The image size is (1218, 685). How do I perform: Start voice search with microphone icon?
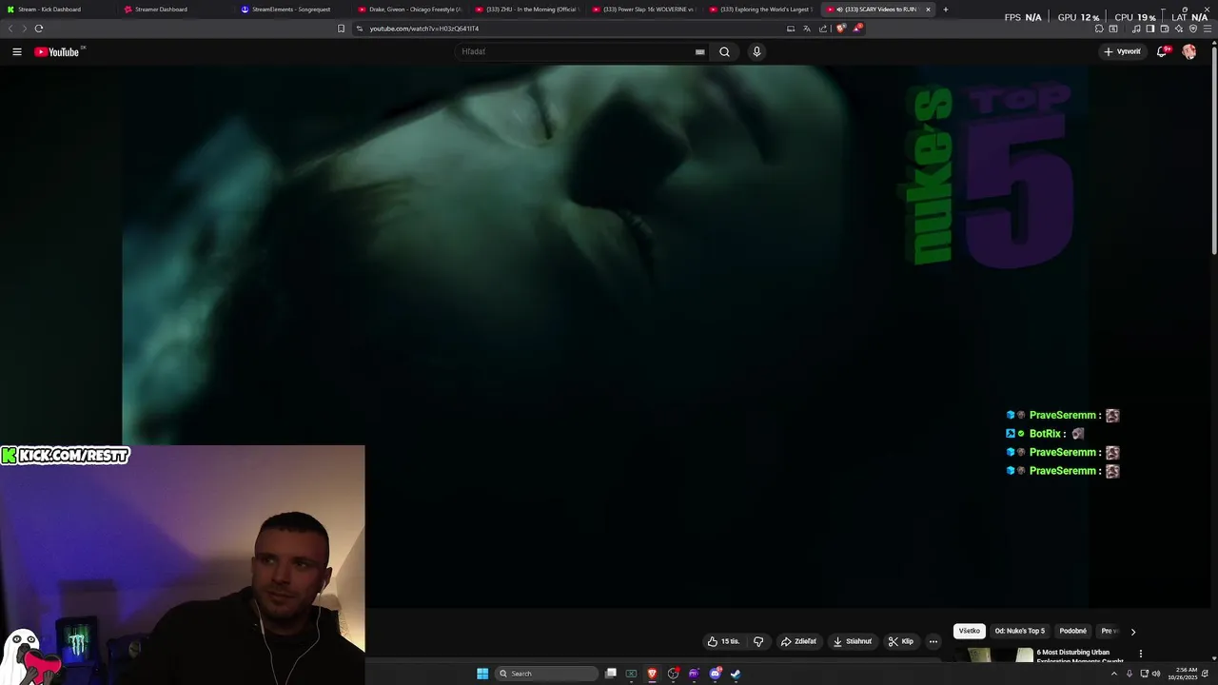[x=756, y=51]
